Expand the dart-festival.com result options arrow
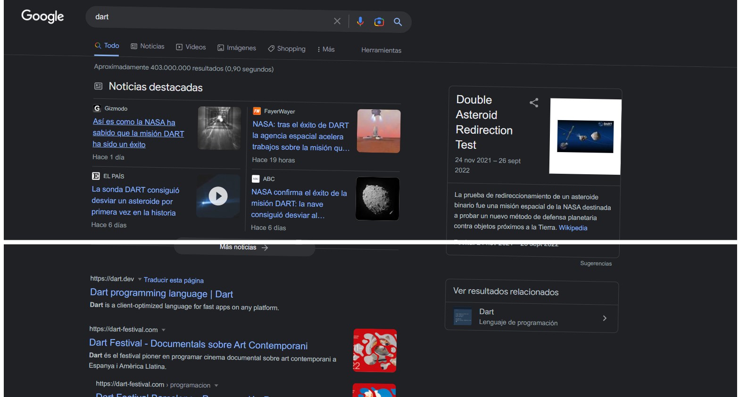 (163, 330)
